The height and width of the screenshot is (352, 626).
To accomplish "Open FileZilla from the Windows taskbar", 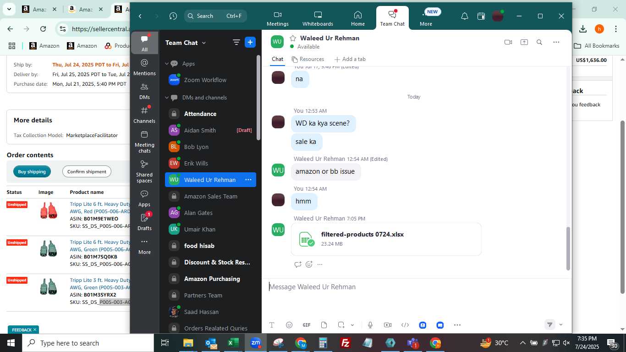I will coord(346,343).
